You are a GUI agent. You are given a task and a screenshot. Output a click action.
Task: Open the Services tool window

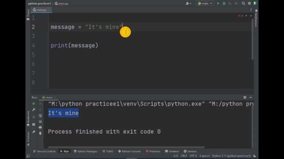pos(190,151)
